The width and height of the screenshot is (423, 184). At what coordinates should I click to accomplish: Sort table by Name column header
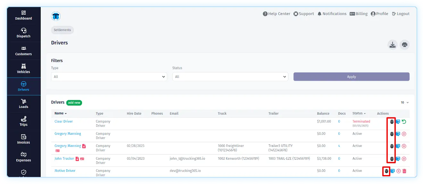(61, 113)
